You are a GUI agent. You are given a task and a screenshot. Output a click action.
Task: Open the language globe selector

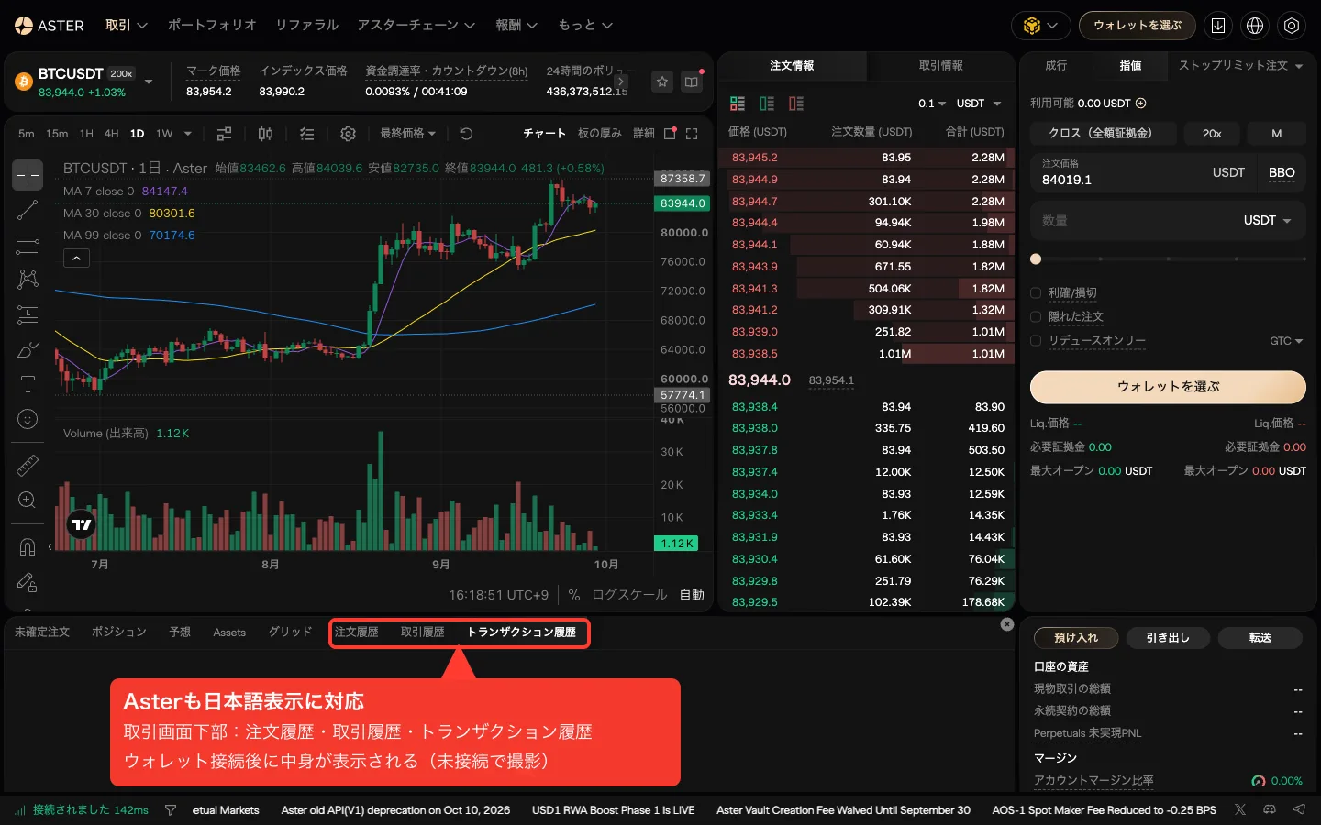click(x=1255, y=26)
